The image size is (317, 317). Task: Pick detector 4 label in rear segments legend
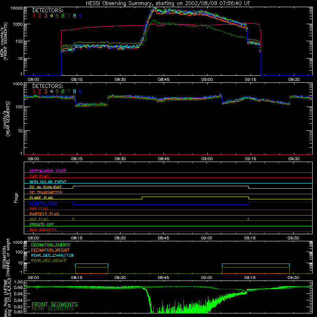52,92
